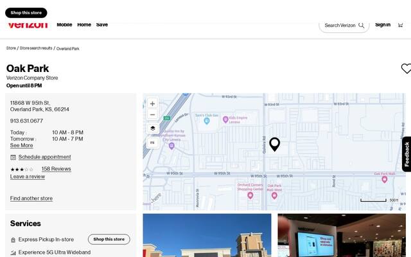
Task: Click Experience 5G Ultra Wideband service
Action: (x=55, y=253)
